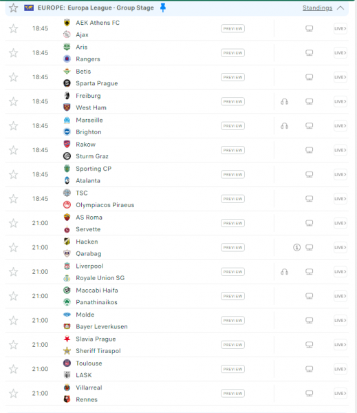This screenshot has width=357, height=413.
Task: Open LIVE arrow for Toulouse vs LASK
Action: [x=340, y=369]
